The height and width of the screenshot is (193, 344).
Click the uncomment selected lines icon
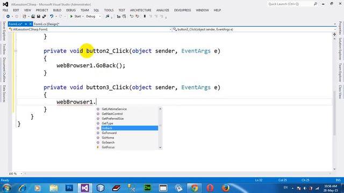tap(138, 17)
